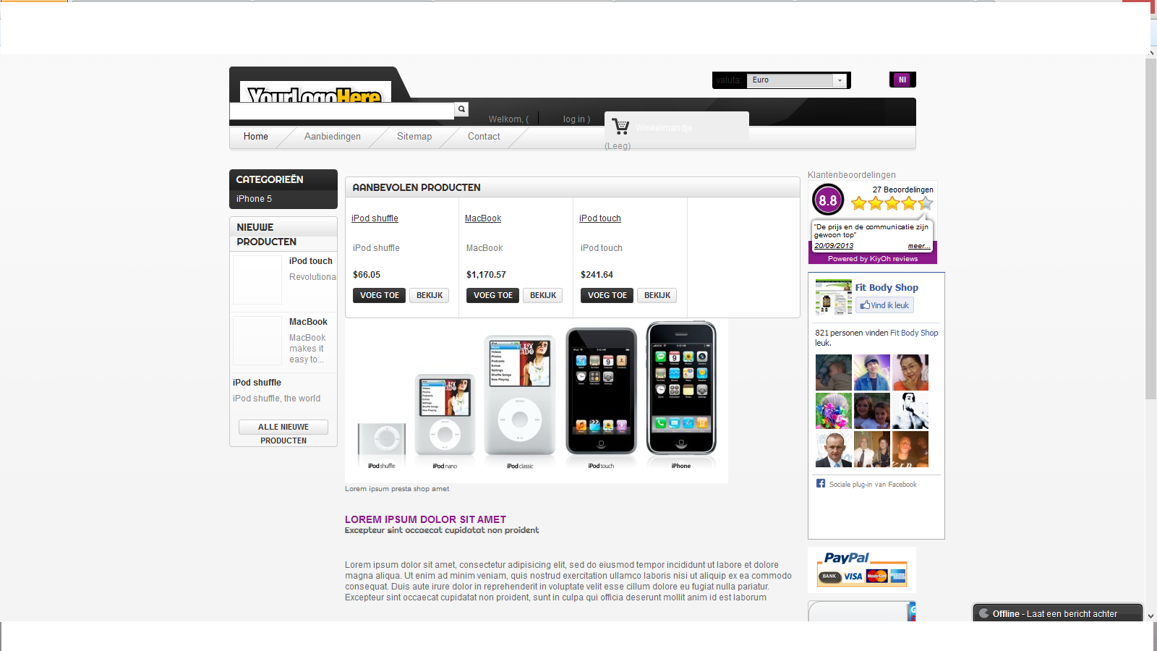The width and height of the screenshot is (1157, 651).
Task: Go to the Home menu item
Action: click(x=256, y=137)
